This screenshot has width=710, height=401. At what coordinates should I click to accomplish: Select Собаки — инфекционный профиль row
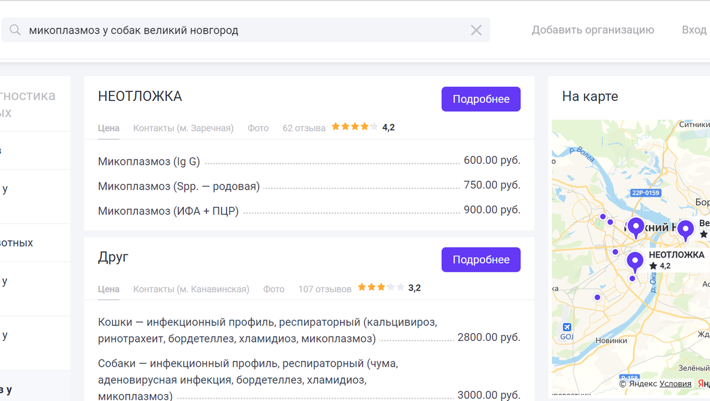[309, 379]
